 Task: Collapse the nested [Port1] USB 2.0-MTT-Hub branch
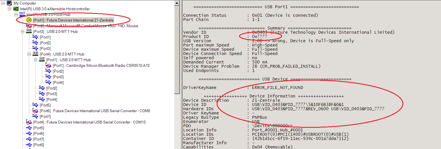pyautogui.click(x=35, y=60)
